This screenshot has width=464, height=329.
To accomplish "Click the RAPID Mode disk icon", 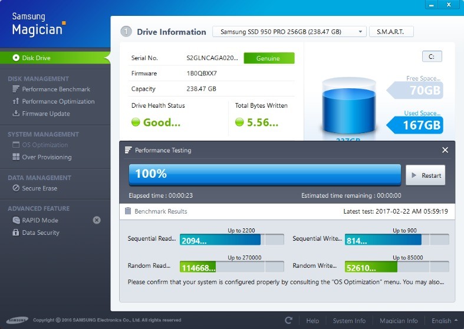I will [x=16, y=220].
